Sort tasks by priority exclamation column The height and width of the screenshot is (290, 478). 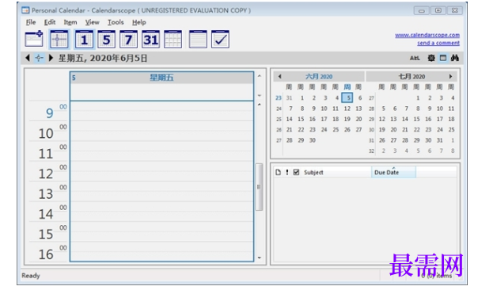point(286,172)
